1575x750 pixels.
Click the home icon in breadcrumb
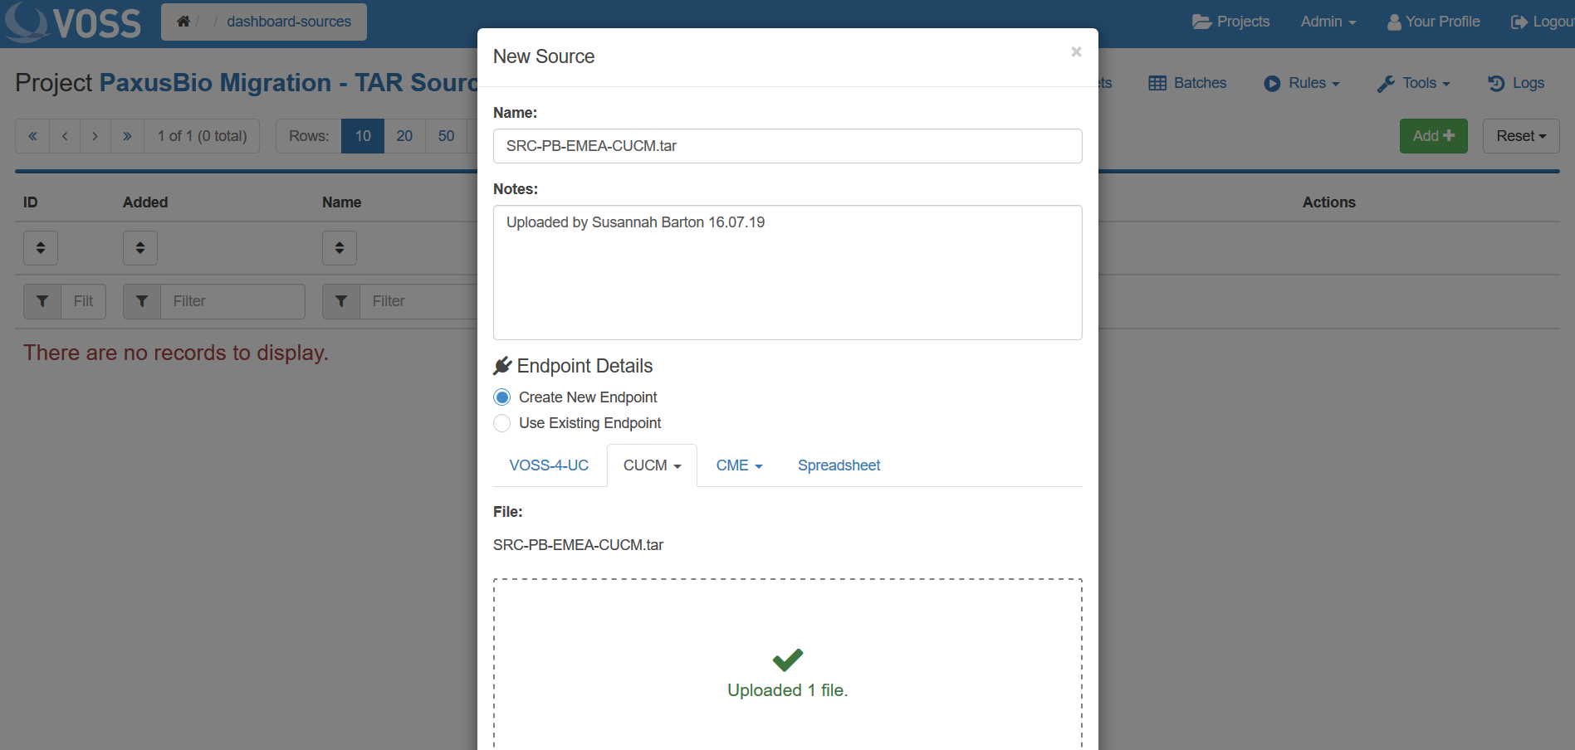tap(183, 22)
